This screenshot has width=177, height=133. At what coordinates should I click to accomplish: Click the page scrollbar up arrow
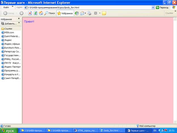175,19
